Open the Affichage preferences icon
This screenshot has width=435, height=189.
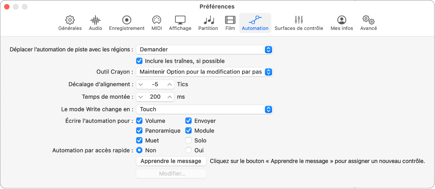pos(180,22)
